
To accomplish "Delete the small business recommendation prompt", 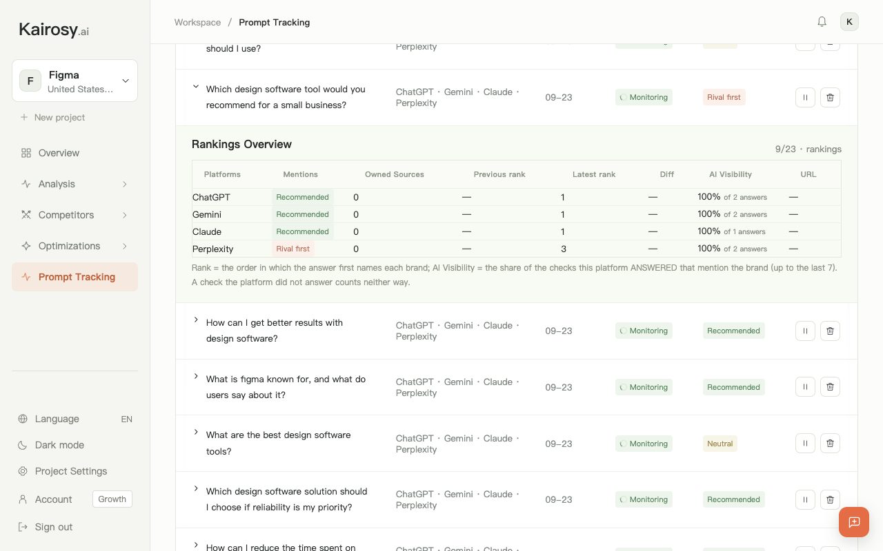I will click(830, 97).
